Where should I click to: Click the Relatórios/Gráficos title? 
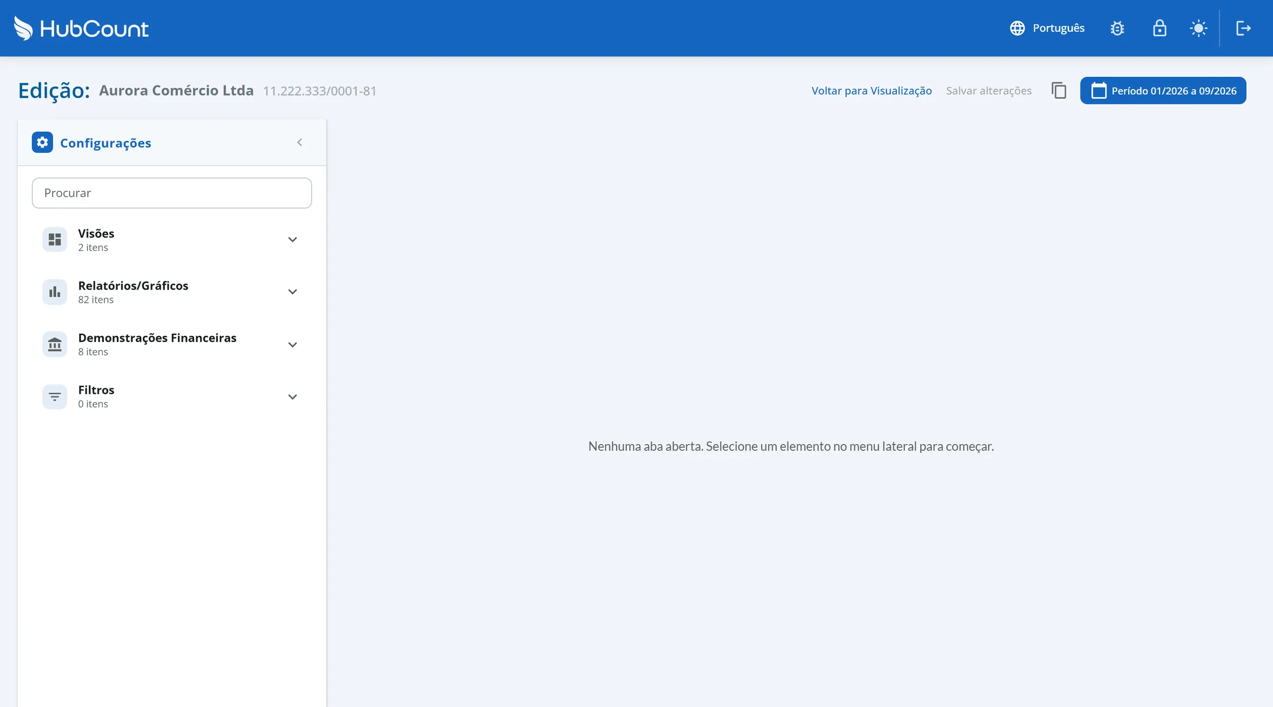(x=133, y=285)
